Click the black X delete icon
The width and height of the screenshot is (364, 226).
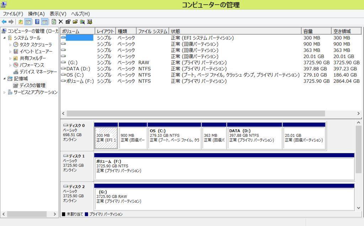coord(60,22)
